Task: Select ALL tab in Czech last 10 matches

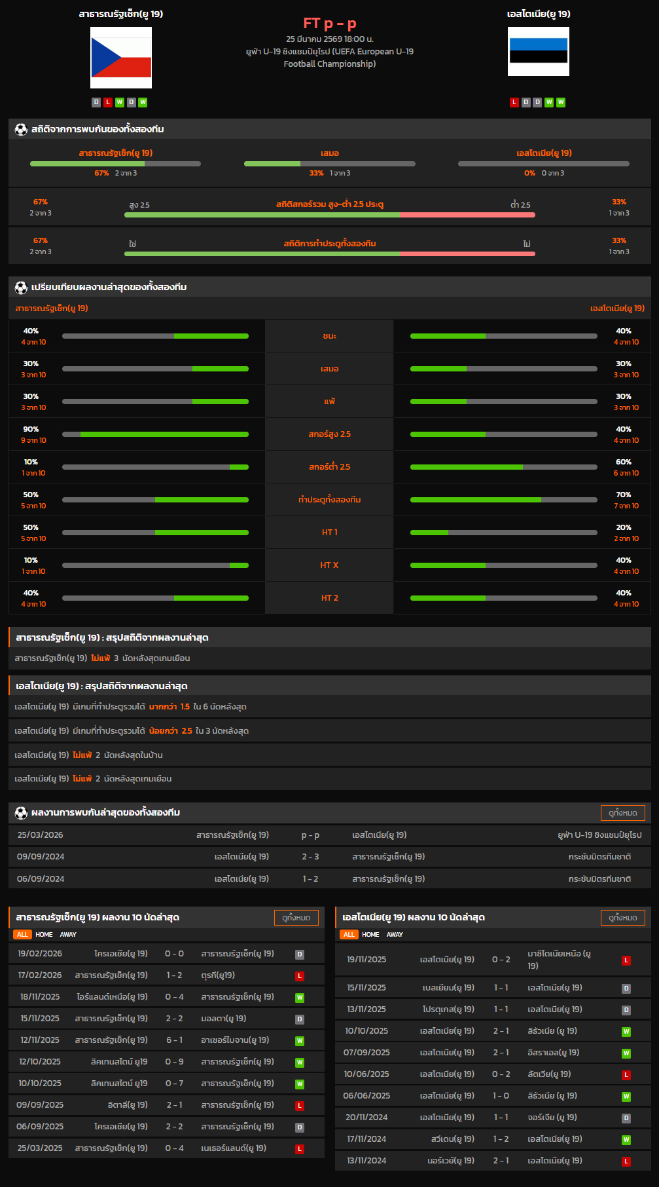Action: (x=22, y=935)
